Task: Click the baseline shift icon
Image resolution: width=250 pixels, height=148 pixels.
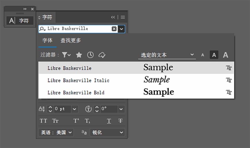Action: pos(42,109)
